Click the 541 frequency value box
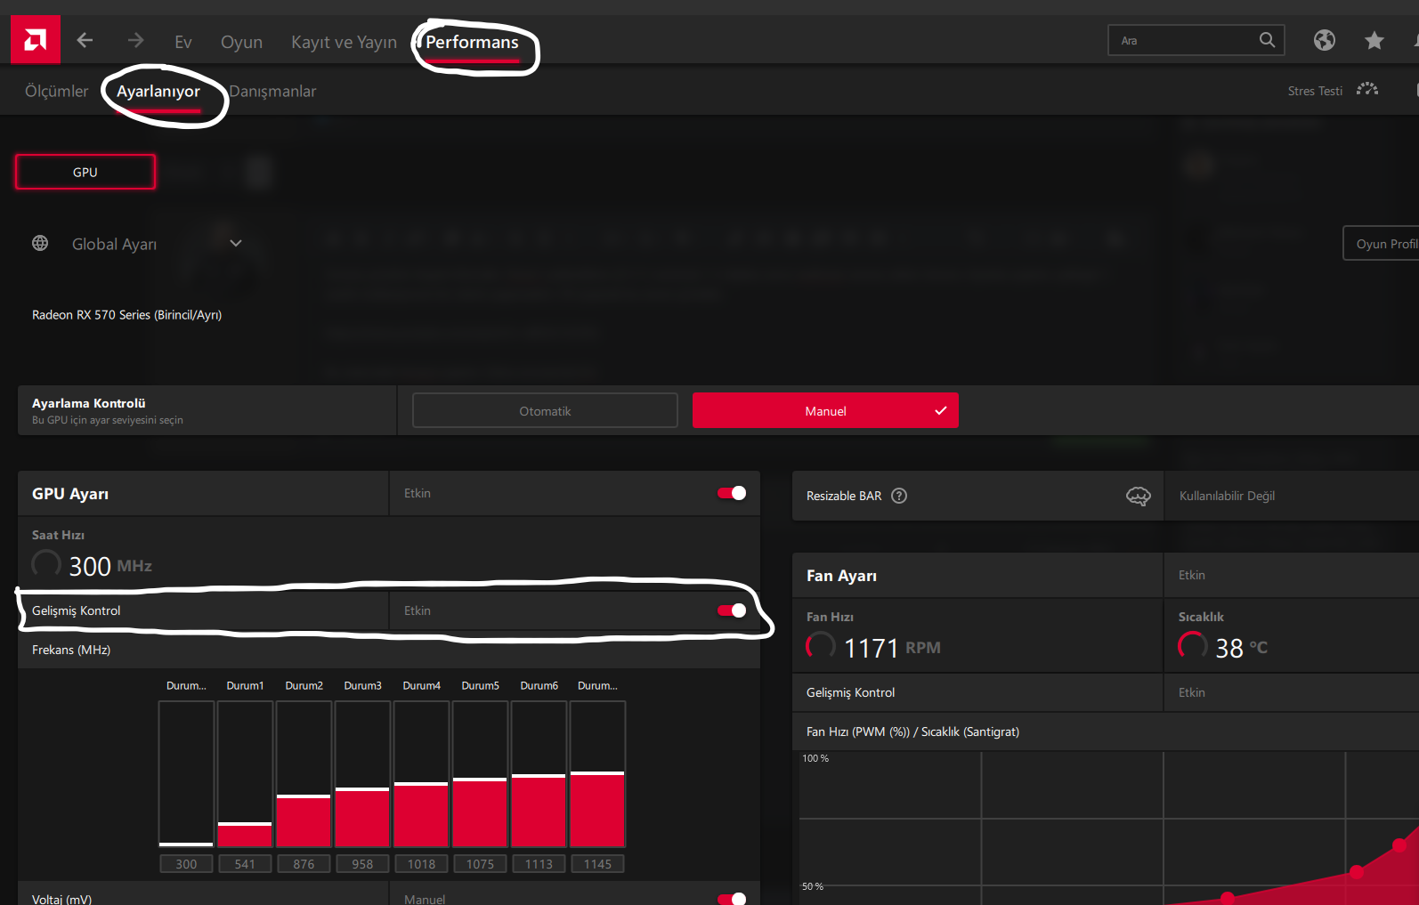Screen dimensions: 1419x905 (x=245, y=863)
